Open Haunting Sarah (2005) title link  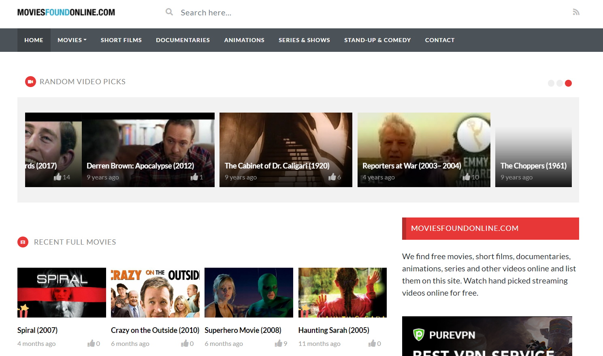pos(334,330)
